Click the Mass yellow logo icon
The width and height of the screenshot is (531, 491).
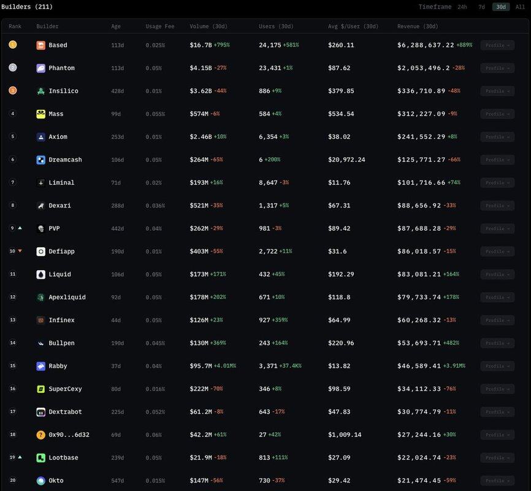40,114
